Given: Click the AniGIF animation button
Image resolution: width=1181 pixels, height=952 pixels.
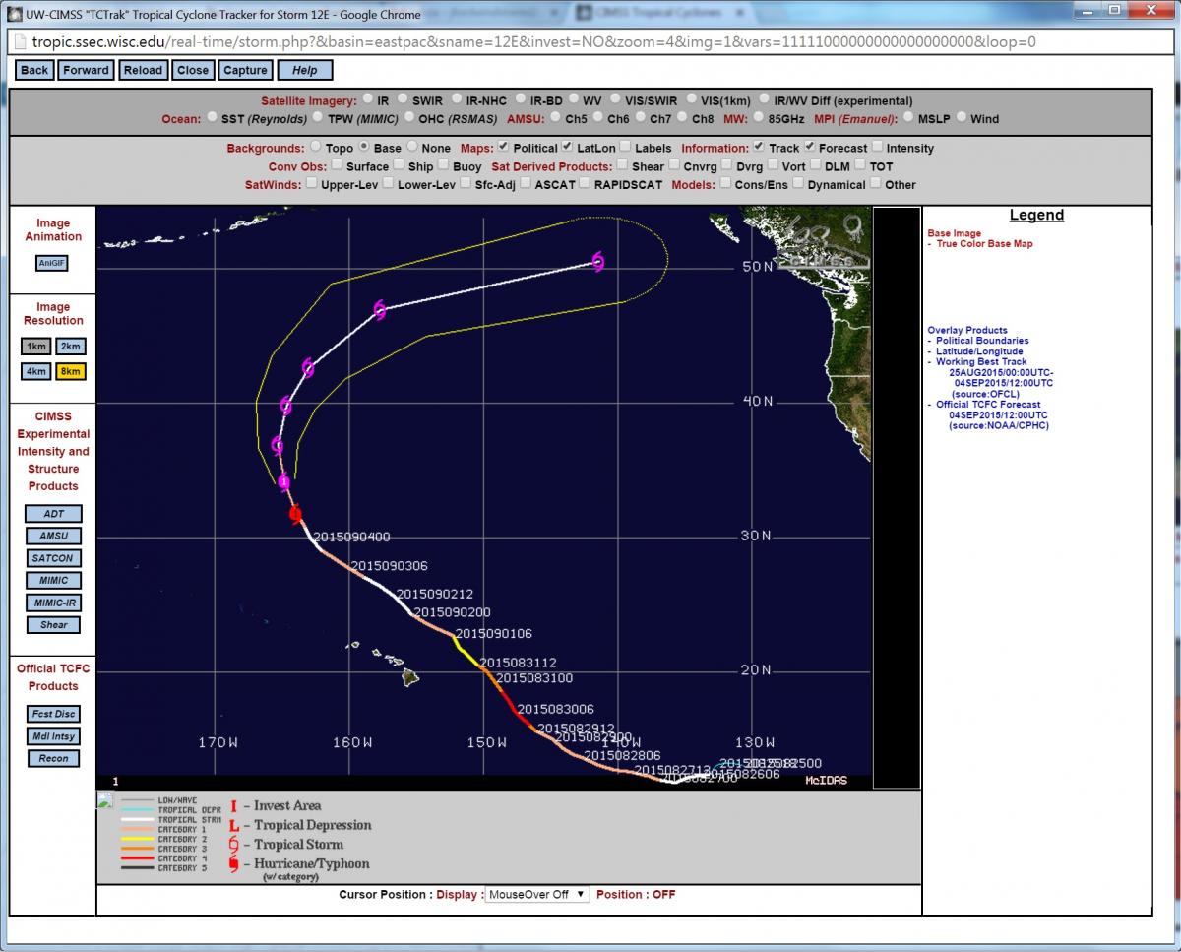Looking at the screenshot, I should coord(52,263).
